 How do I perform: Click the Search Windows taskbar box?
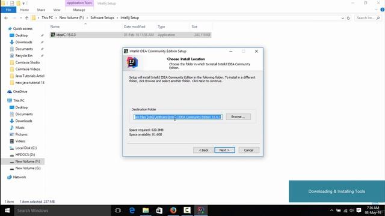[x=63, y=211]
